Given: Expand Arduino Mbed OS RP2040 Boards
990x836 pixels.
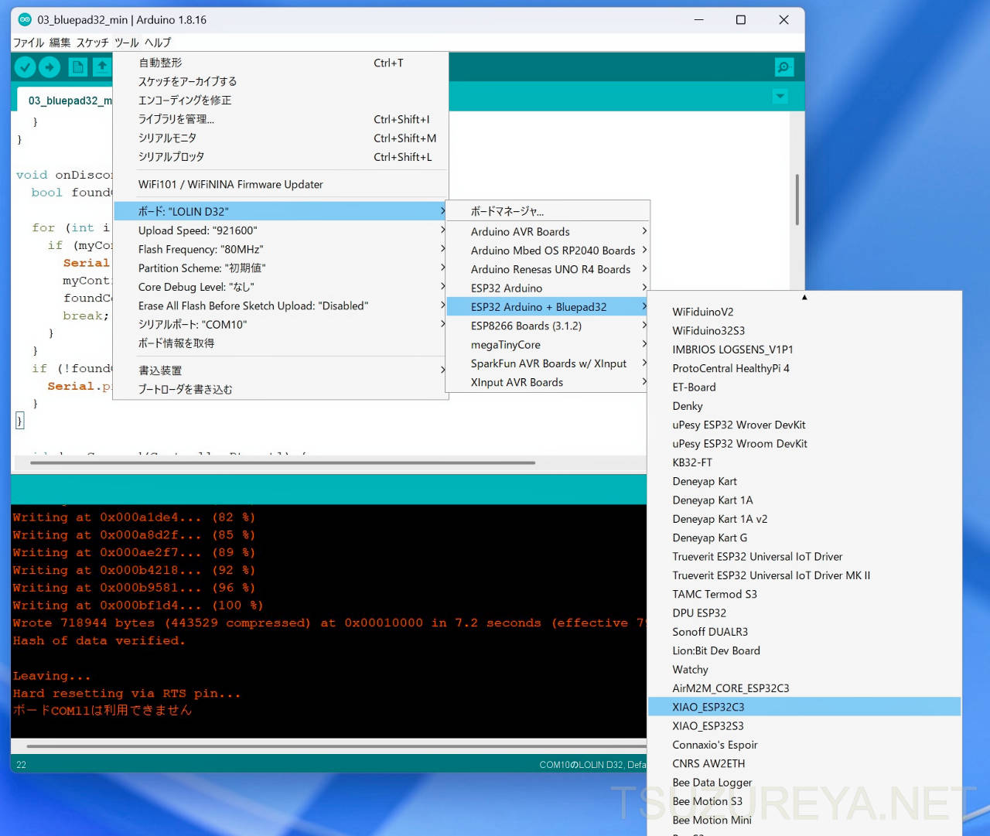Looking at the screenshot, I should click(x=548, y=251).
